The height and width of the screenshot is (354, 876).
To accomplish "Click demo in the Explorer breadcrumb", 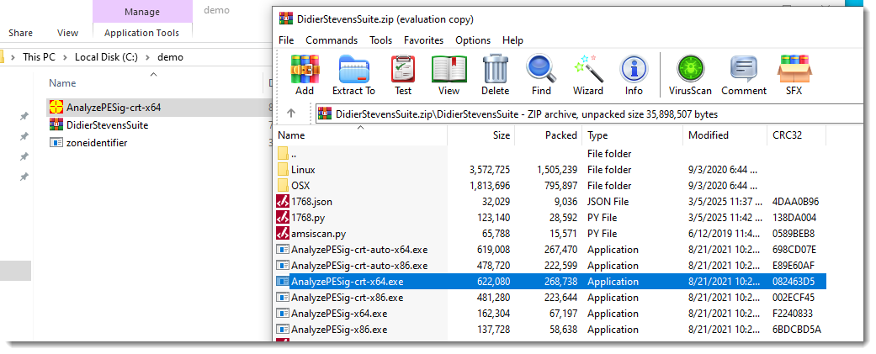I will [170, 57].
